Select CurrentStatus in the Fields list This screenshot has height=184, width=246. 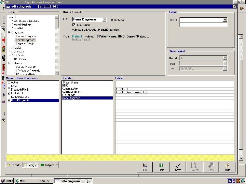[87, 89]
